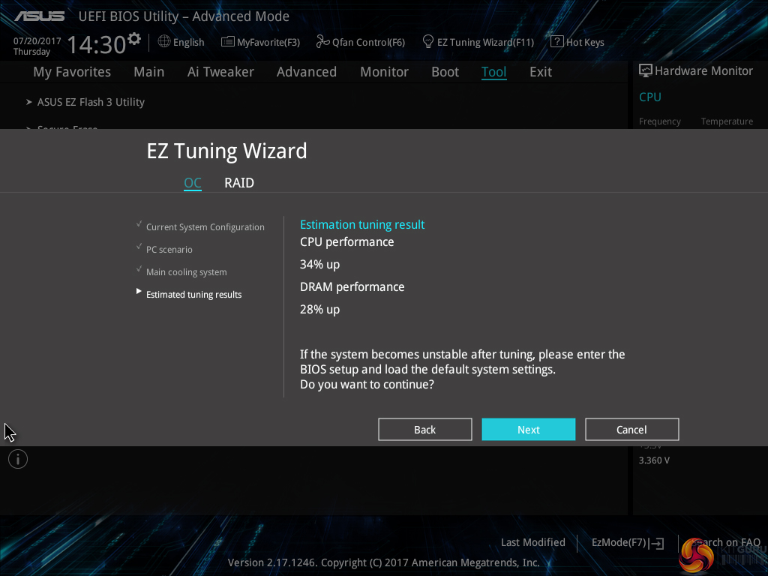The image size is (768, 576).
Task: Click the DRAM performance label
Action: coord(352,287)
